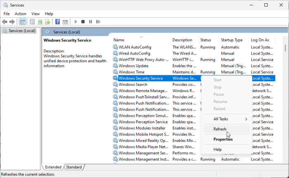Click gear icon beside WLAN AutoConfig
This screenshot has height=178, width=289.
click(115, 47)
